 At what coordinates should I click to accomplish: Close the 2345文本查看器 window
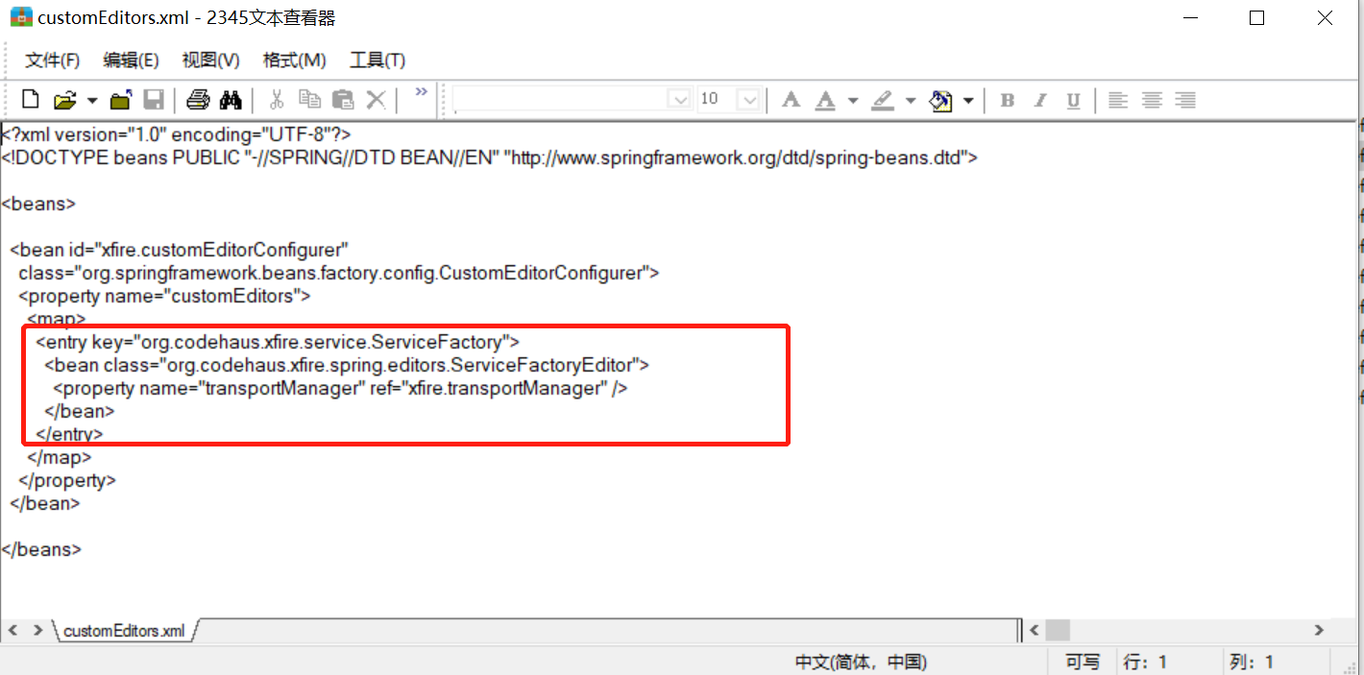1325,17
